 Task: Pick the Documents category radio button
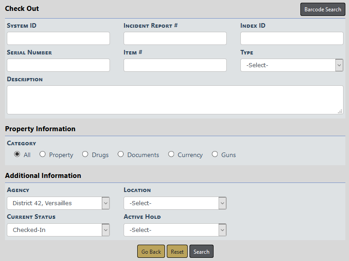[121, 154]
